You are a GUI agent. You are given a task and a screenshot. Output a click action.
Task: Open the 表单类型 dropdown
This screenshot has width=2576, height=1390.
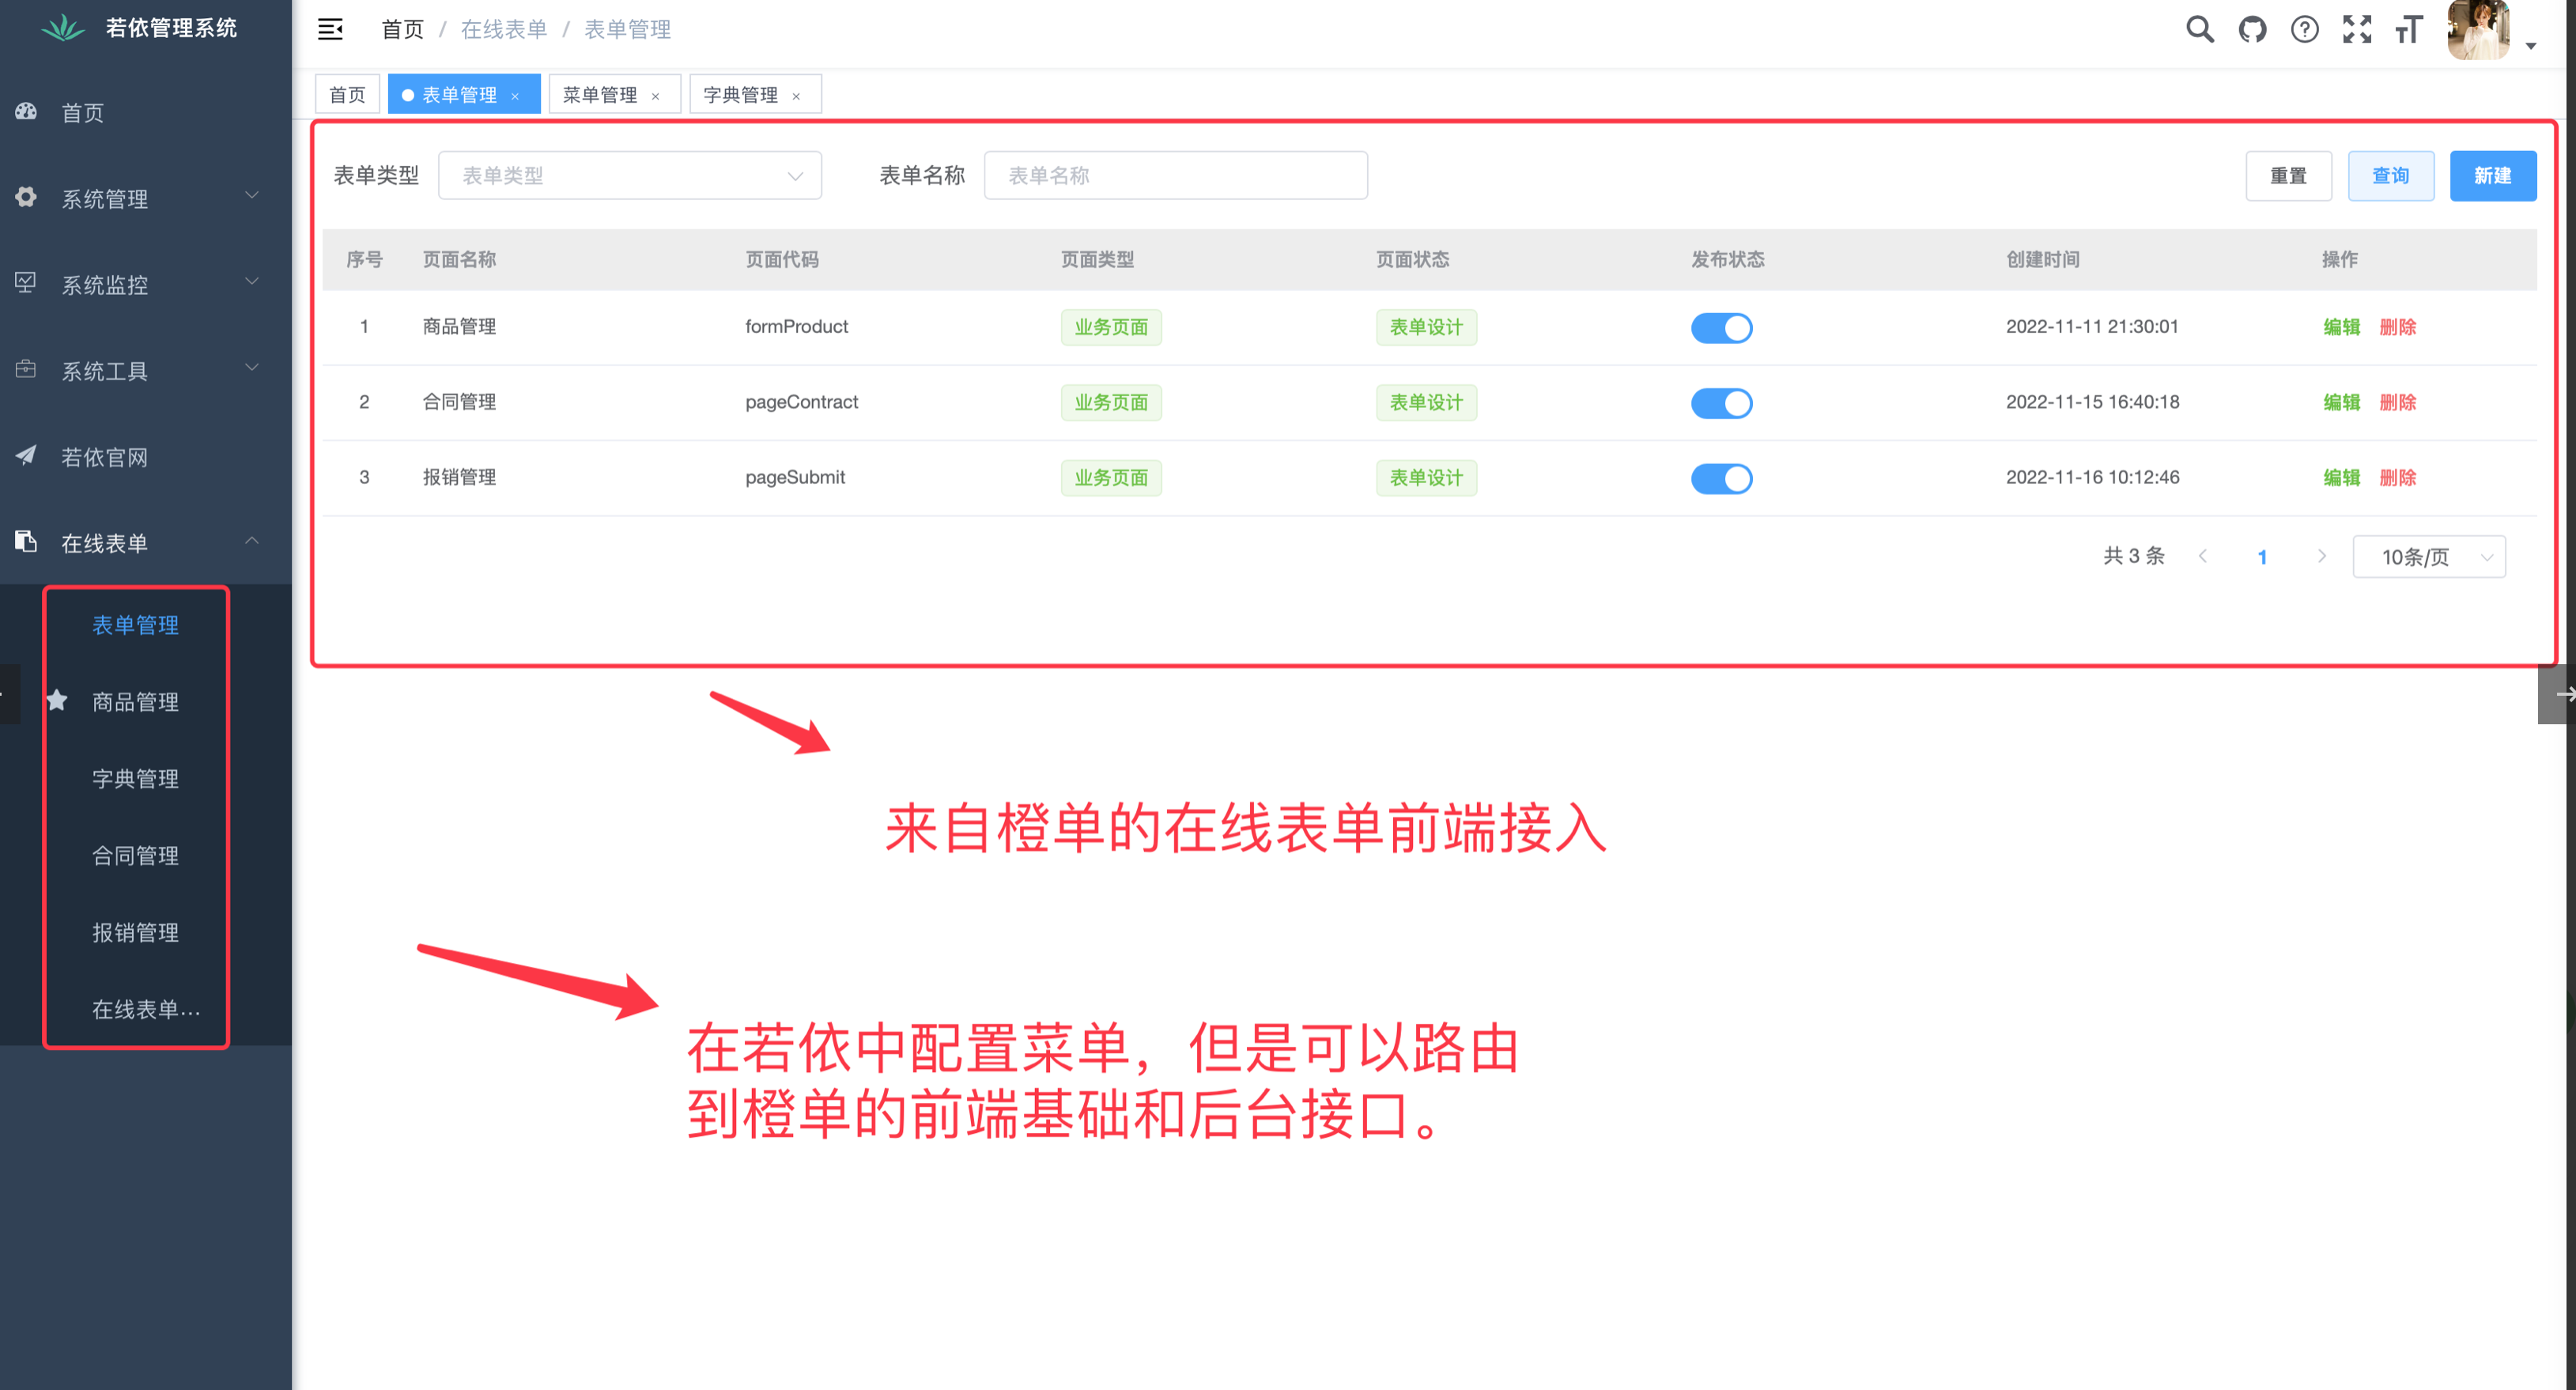629,175
